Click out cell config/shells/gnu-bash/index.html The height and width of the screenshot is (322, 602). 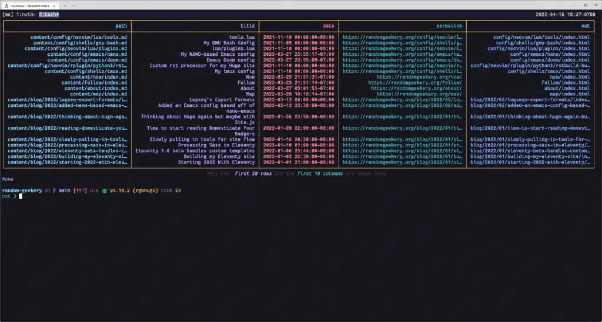tap(543, 43)
